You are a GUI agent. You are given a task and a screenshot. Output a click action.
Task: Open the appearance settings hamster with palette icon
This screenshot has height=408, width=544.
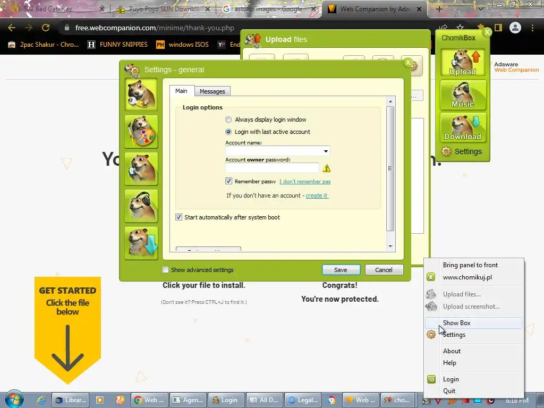tap(141, 132)
